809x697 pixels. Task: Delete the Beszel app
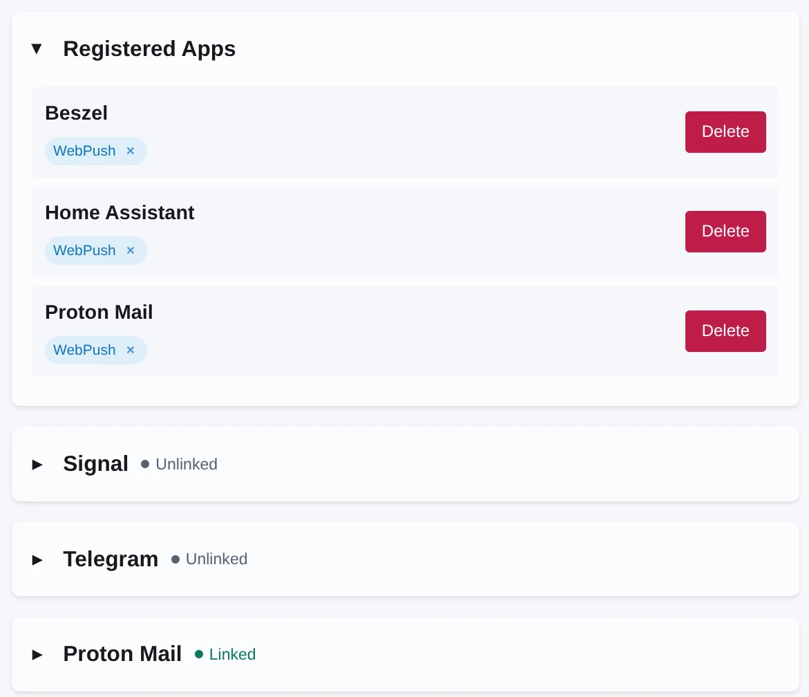[x=725, y=132]
